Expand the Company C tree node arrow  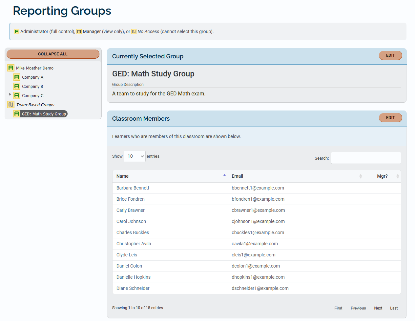click(x=10, y=94)
